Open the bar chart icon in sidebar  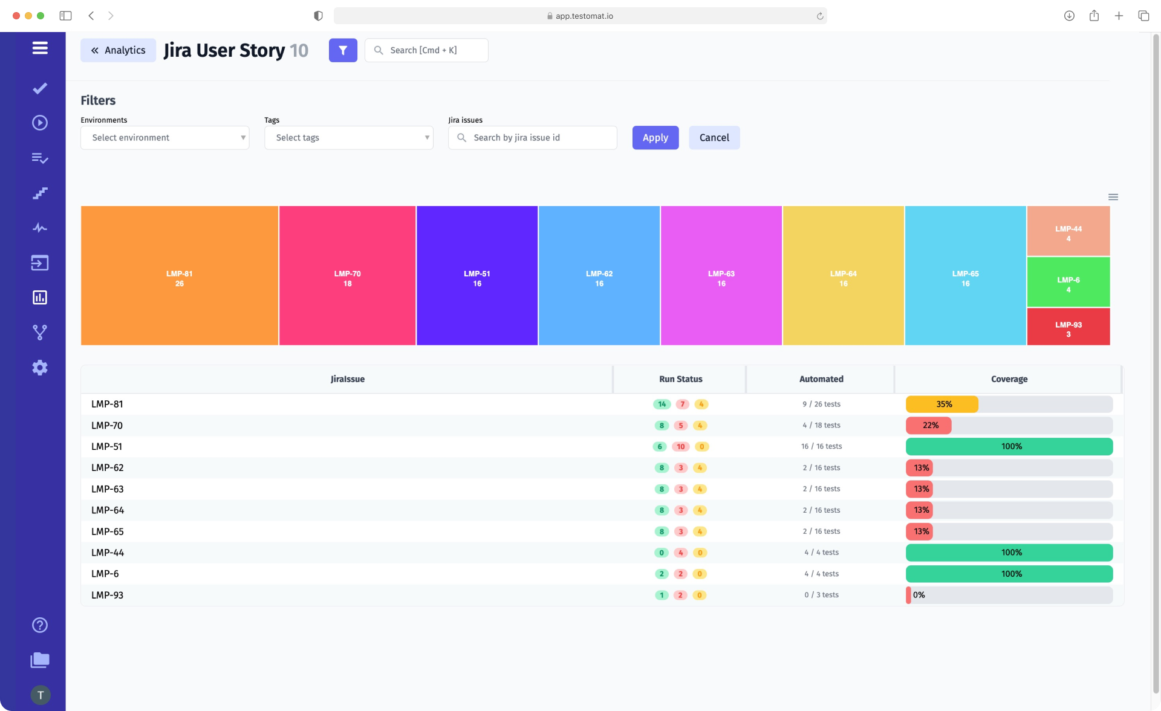pyautogui.click(x=39, y=297)
